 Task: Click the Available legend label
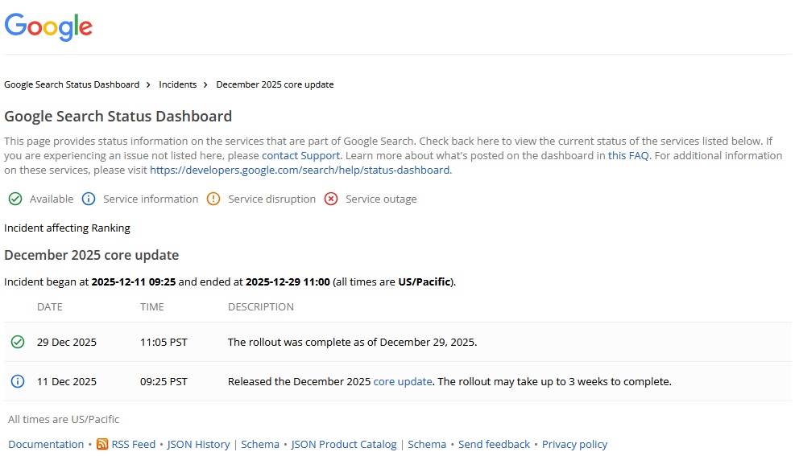click(x=52, y=199)
